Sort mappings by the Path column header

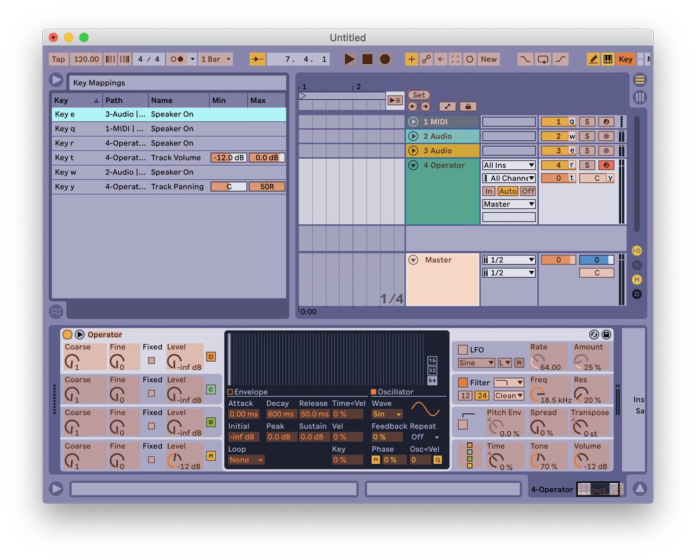(x=125, y=100)
